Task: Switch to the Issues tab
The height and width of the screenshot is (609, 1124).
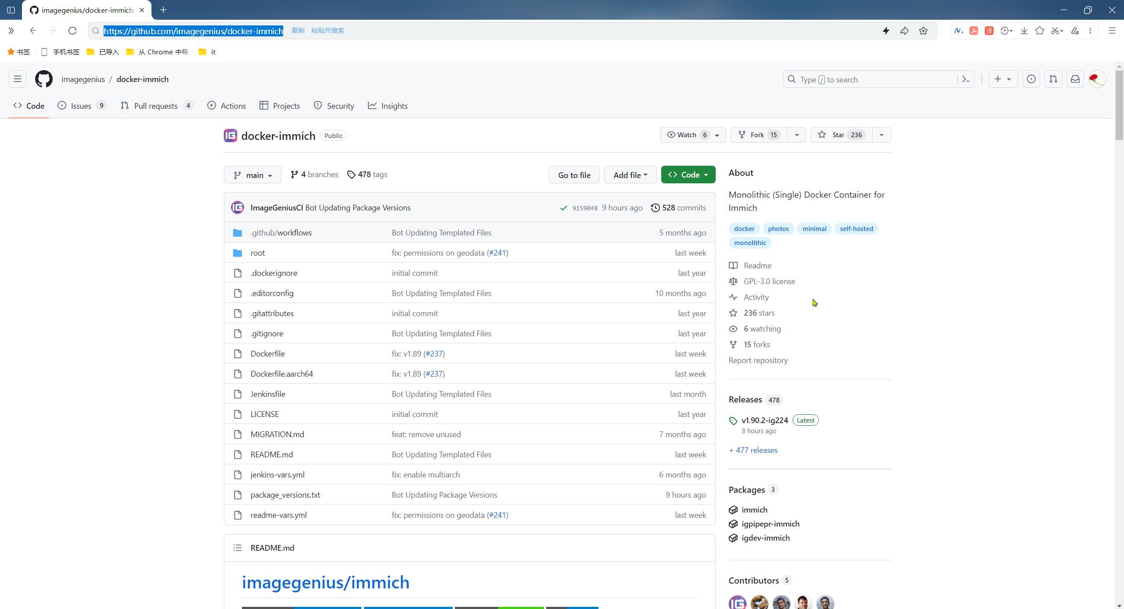Action: pyautogui.click(x=82, y=106)
